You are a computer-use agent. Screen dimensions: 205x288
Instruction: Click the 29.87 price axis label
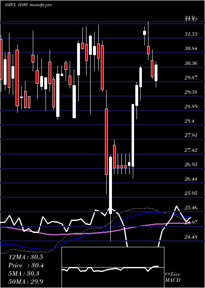(x=191, y=77)
